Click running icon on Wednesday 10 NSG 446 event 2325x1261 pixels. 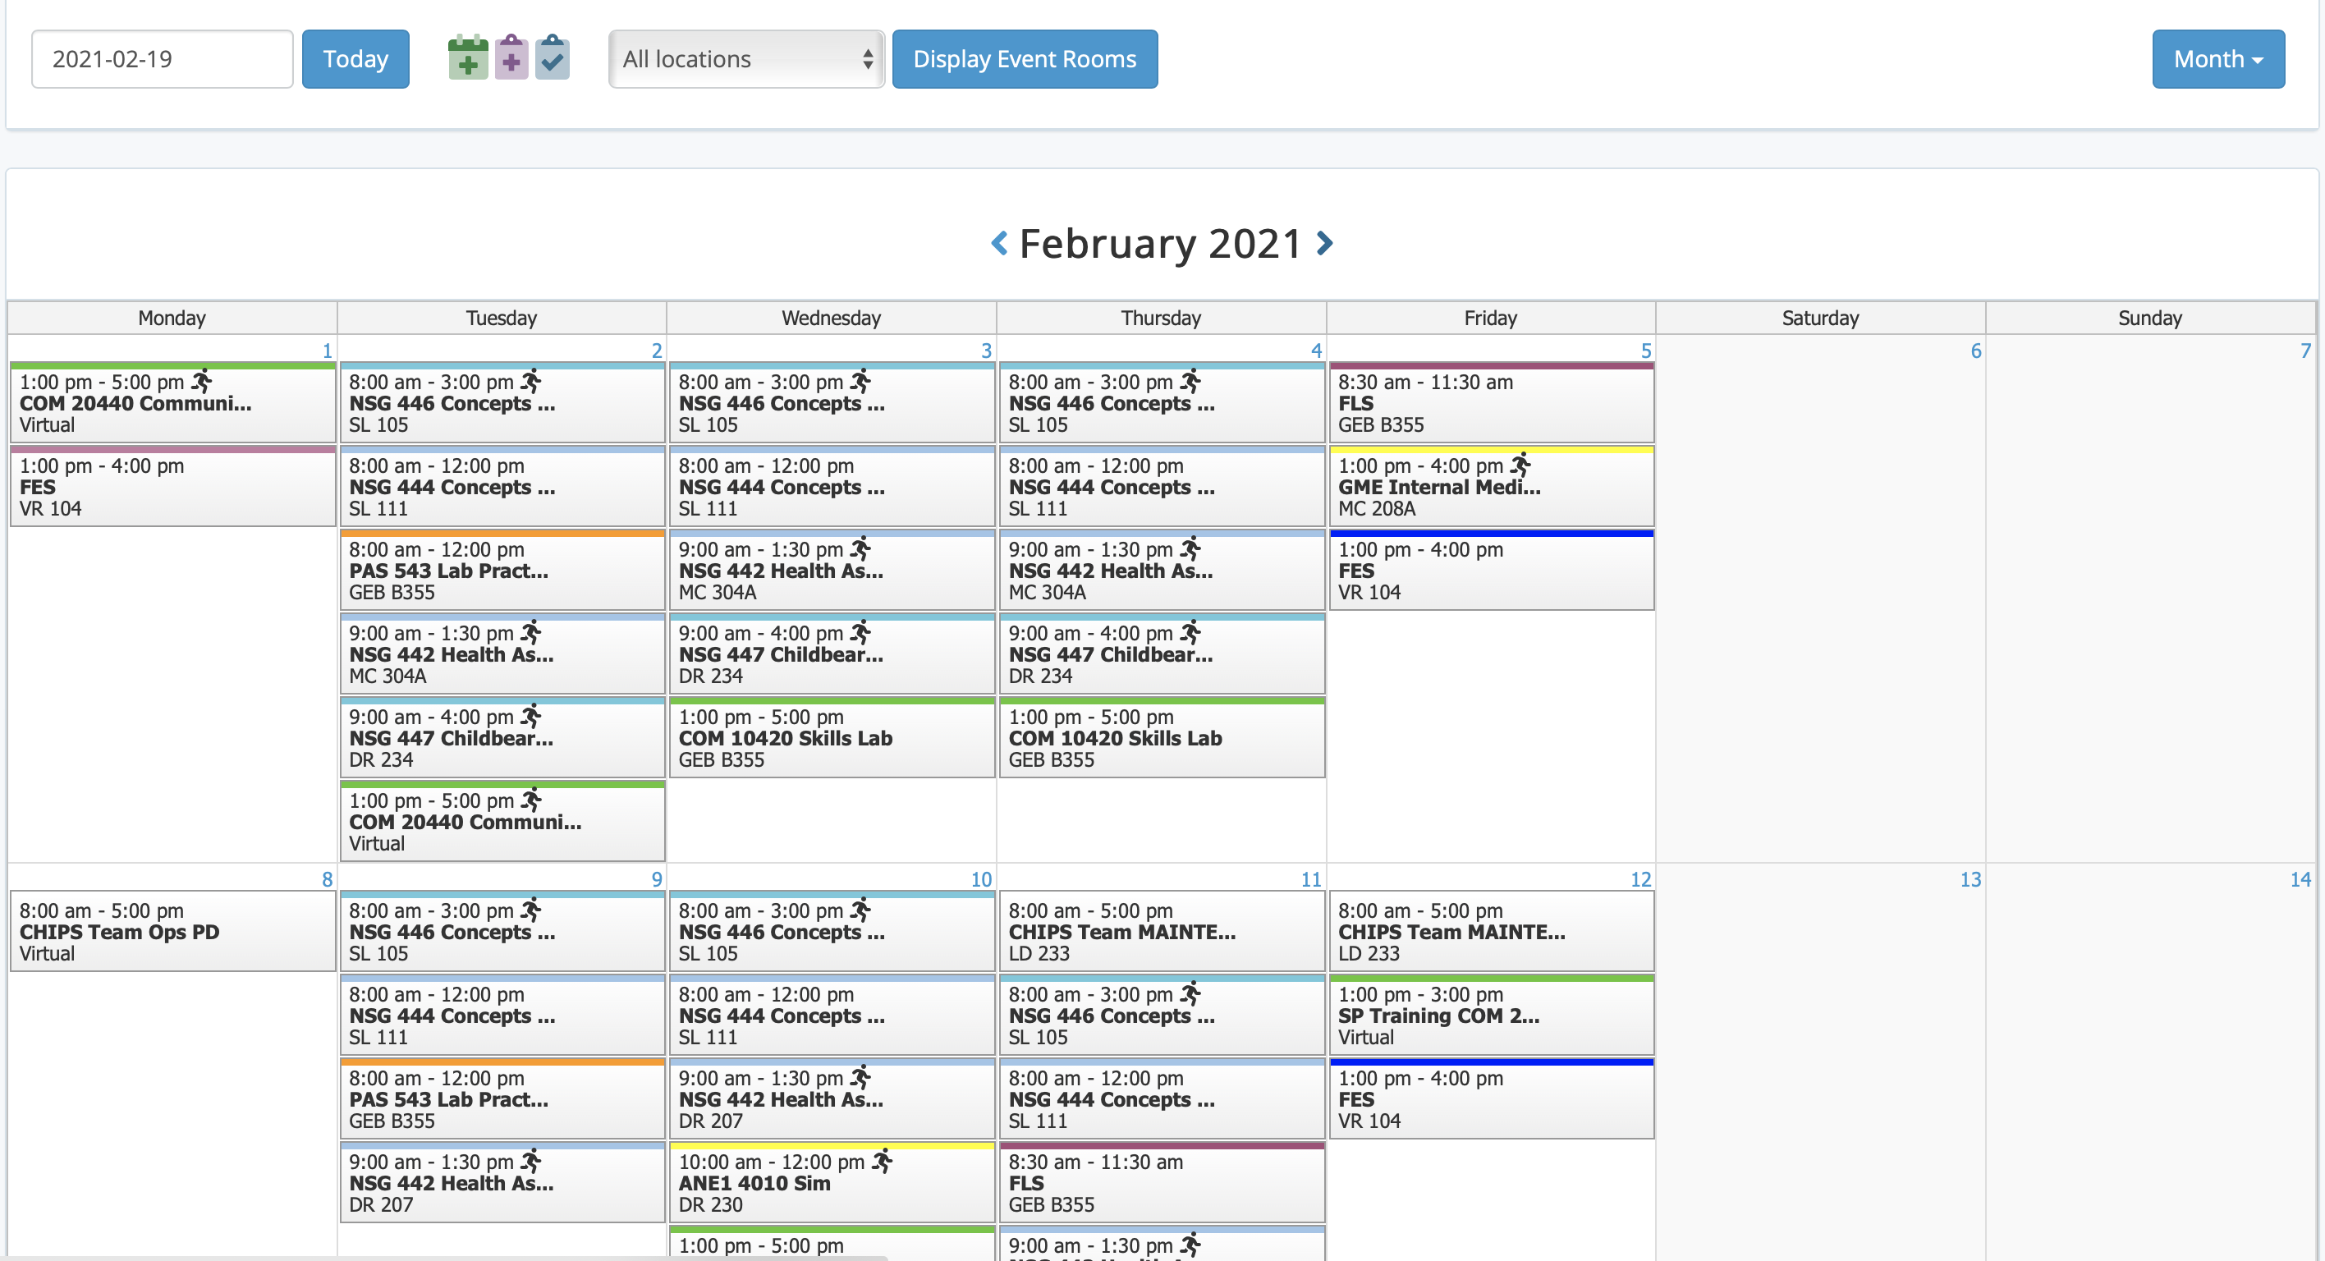click(860, 910)
